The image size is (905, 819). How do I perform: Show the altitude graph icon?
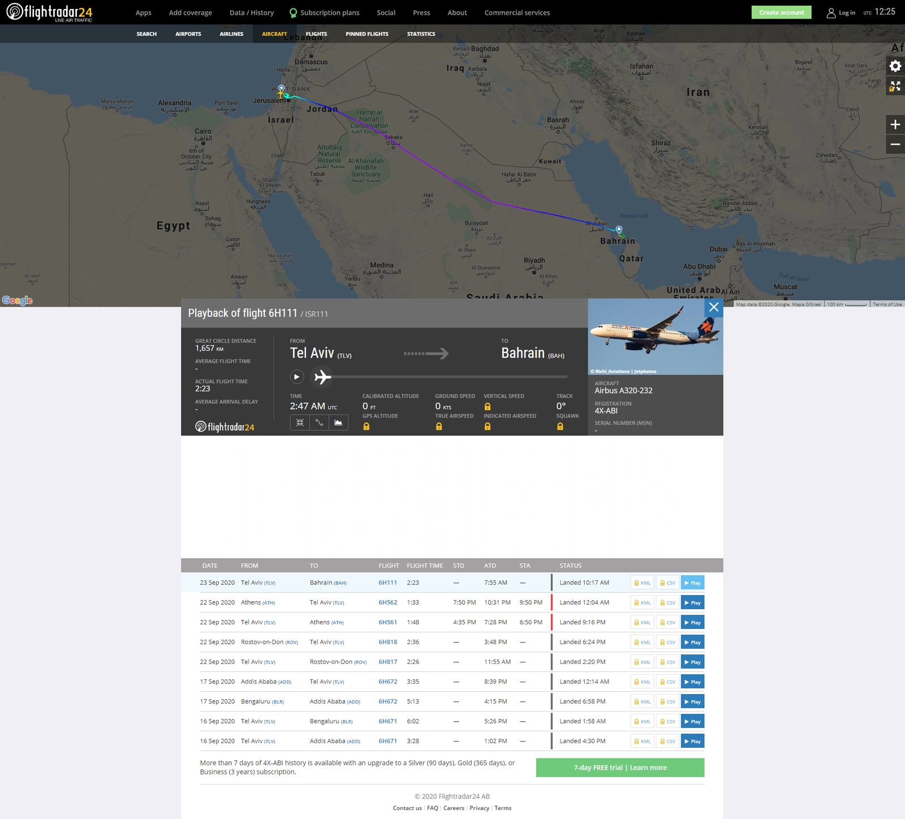[338, 423]
